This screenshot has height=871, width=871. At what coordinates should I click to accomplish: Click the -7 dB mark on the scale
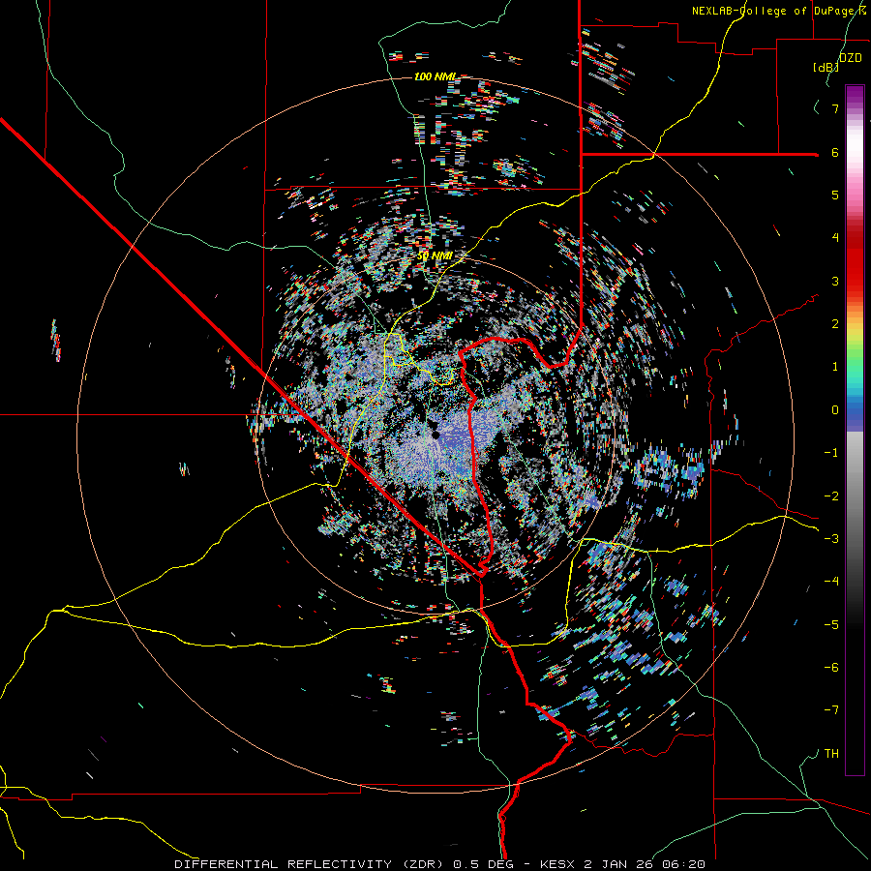(831, 710)
